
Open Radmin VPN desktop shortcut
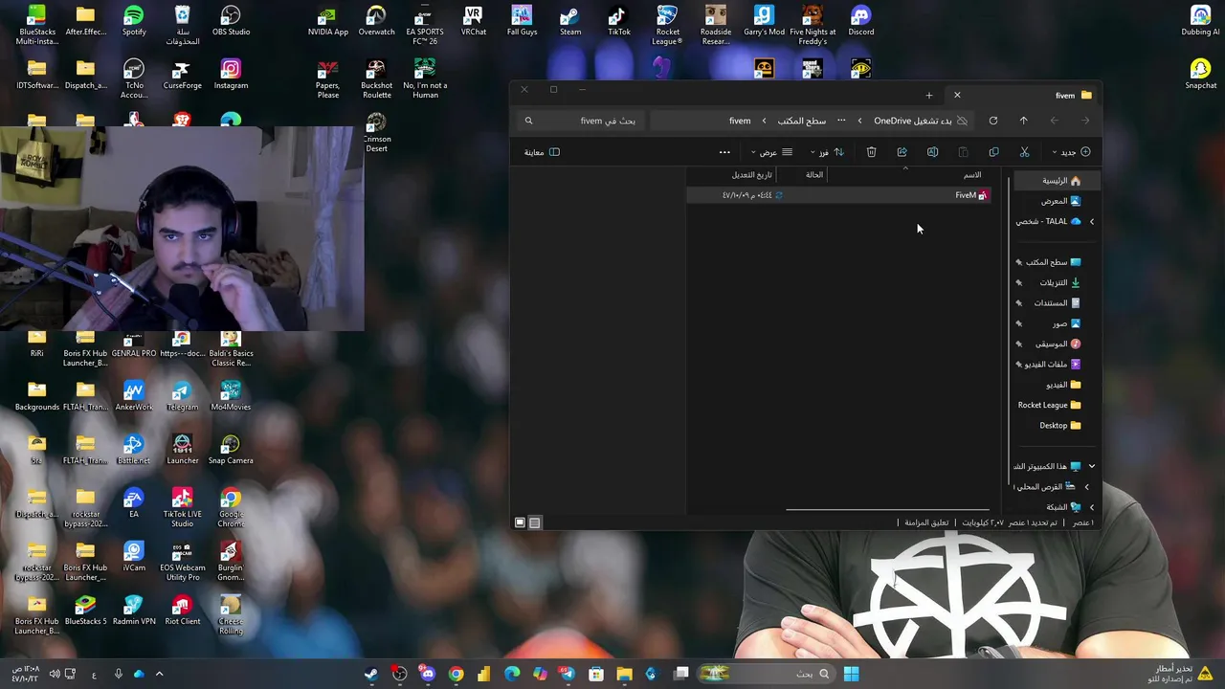[x=134, y=611]
